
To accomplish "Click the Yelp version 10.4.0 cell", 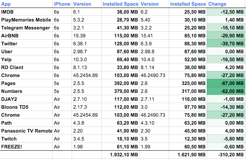I will (x=154, y=60).
